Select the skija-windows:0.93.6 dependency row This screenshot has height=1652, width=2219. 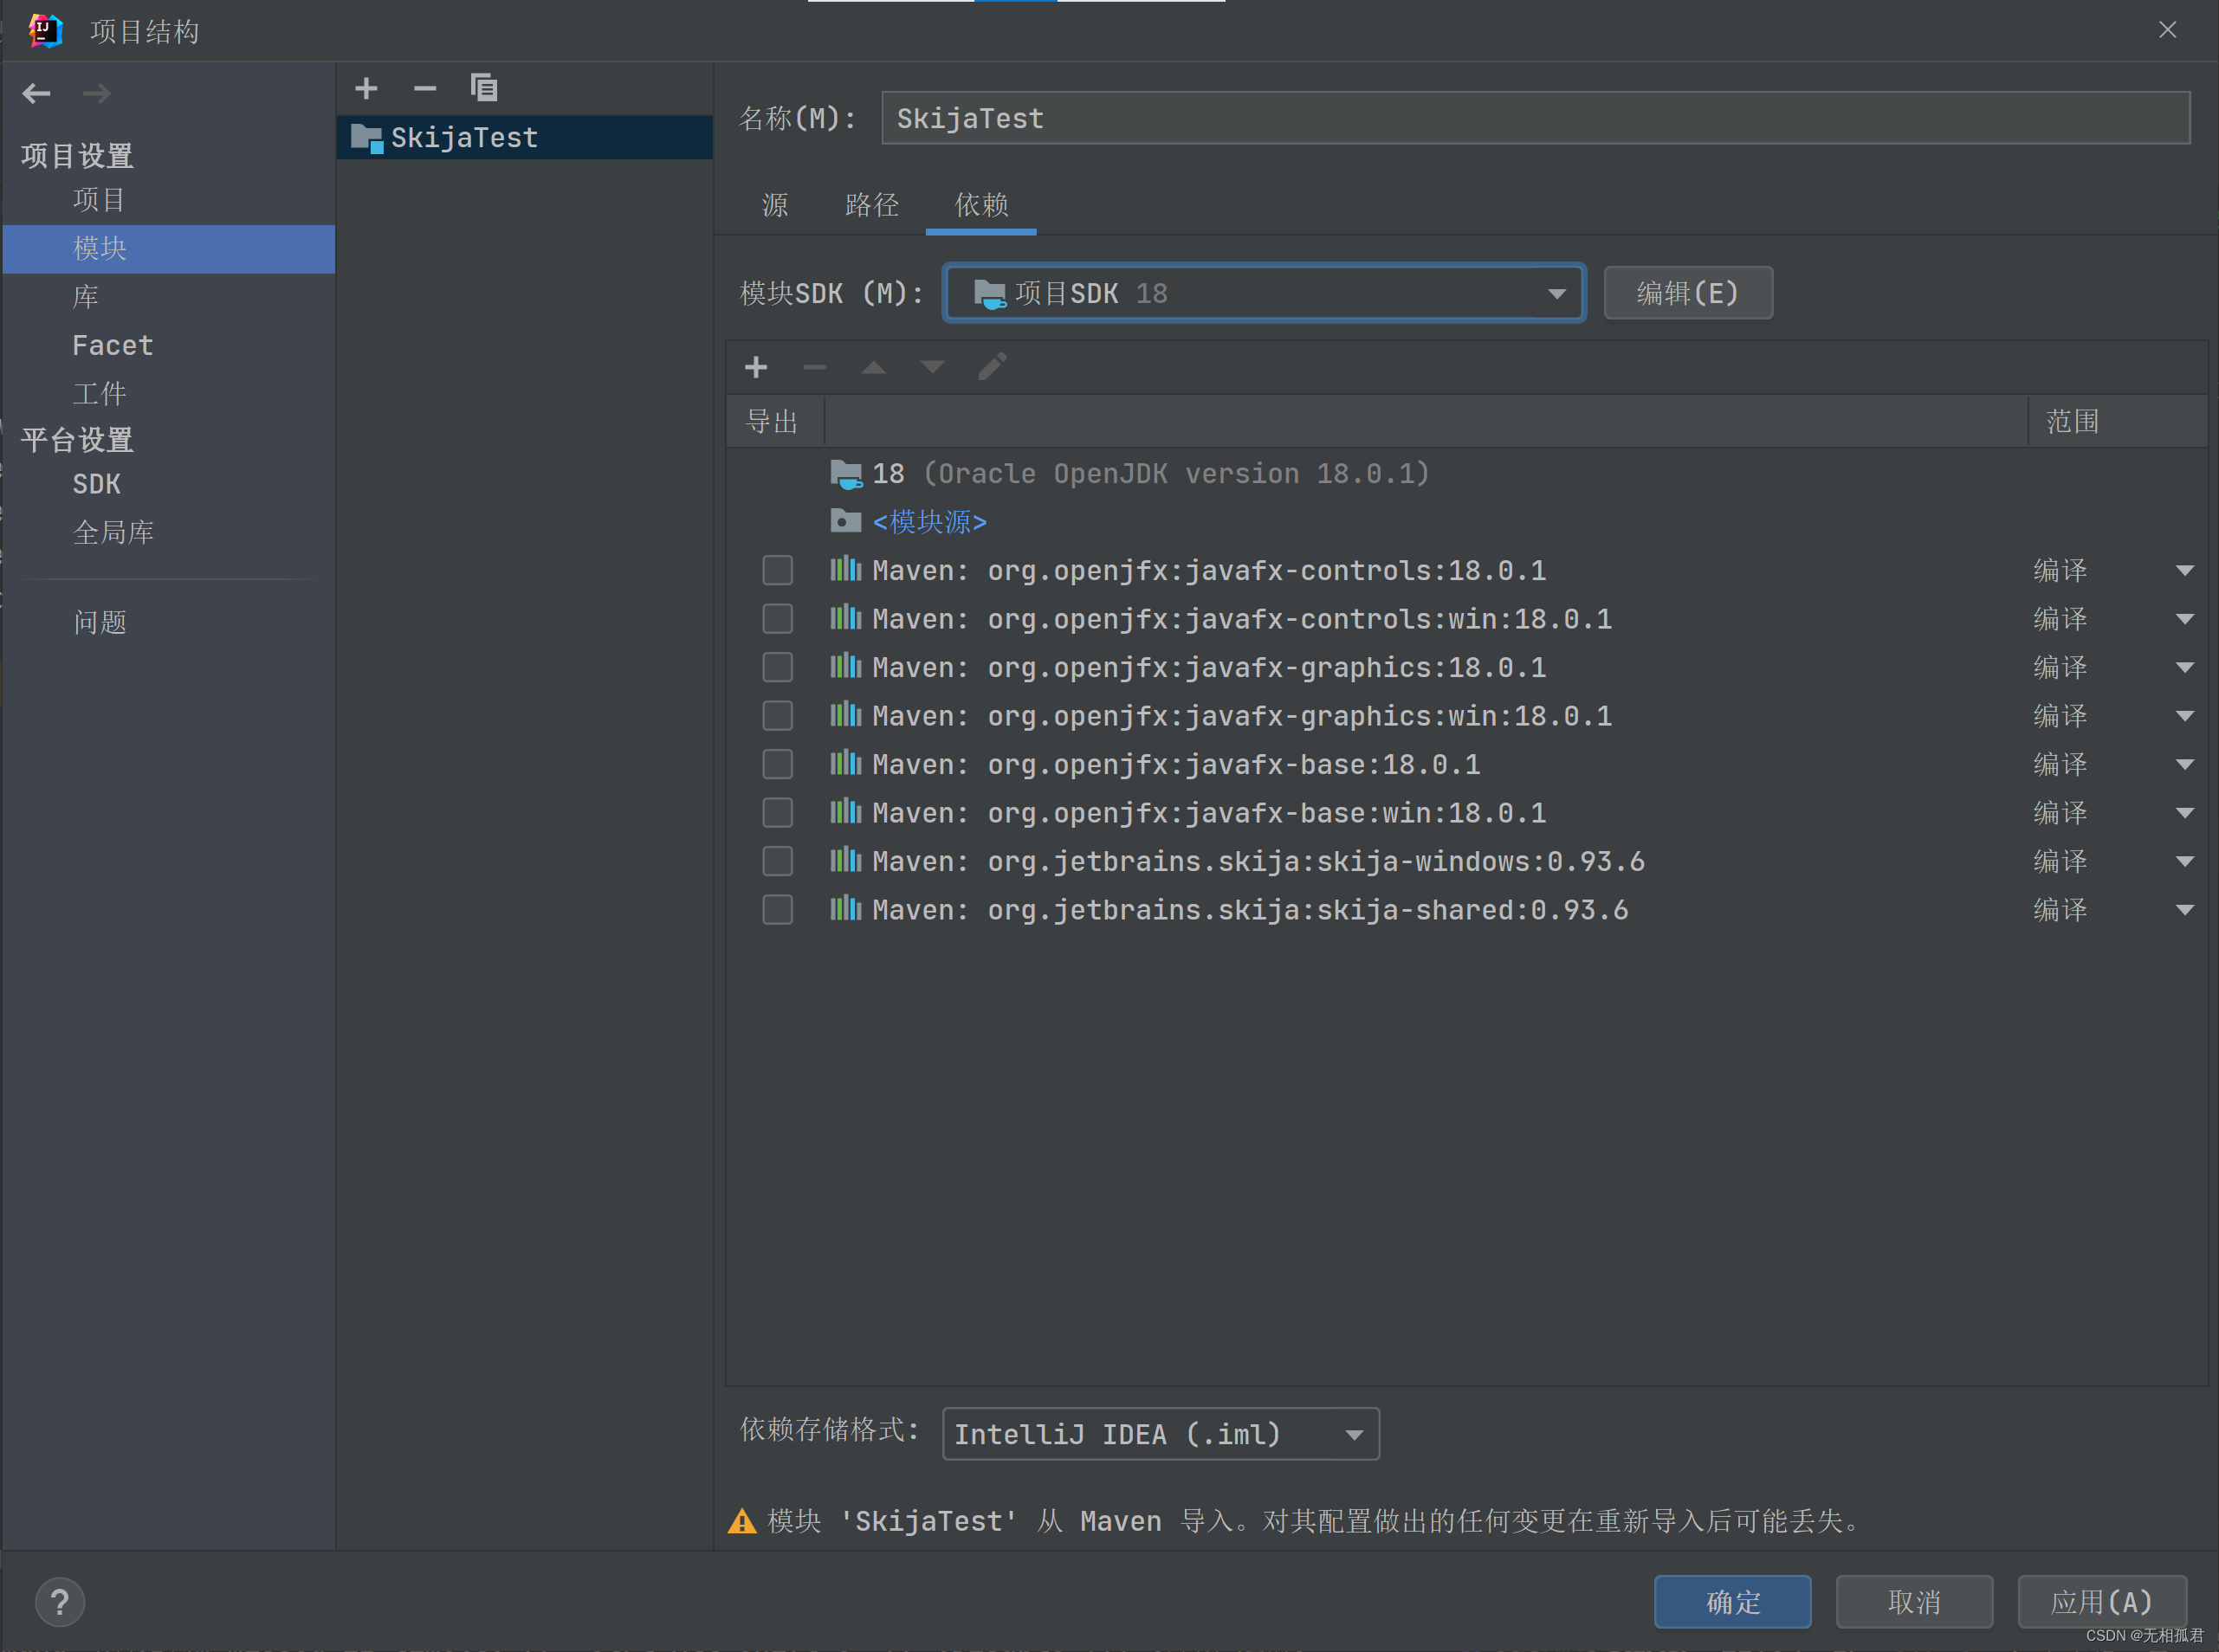[x=1465, y=861]
